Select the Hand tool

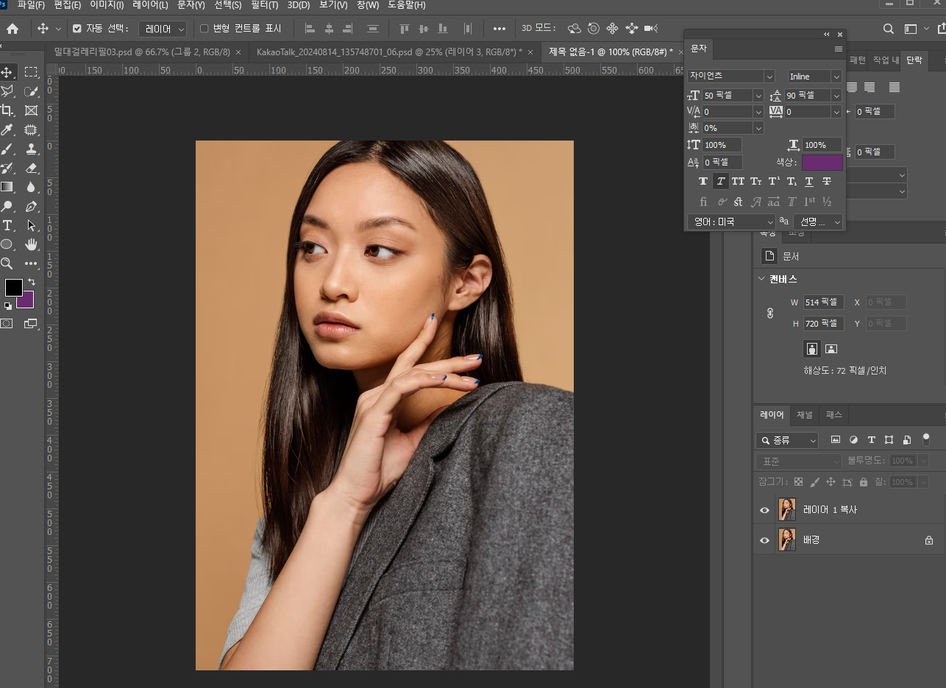pos(31,244)
